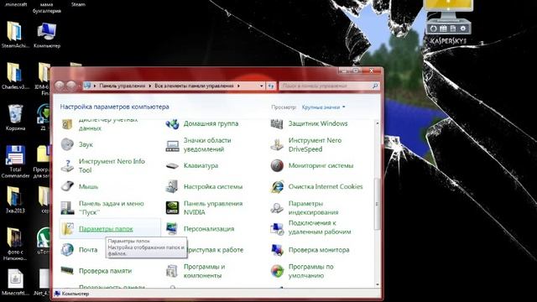Click the Компьютер status bar entry

[x=72, y=294]
